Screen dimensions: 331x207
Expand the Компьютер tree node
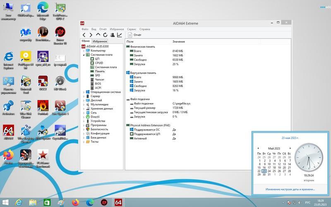[x=84, y=51]
